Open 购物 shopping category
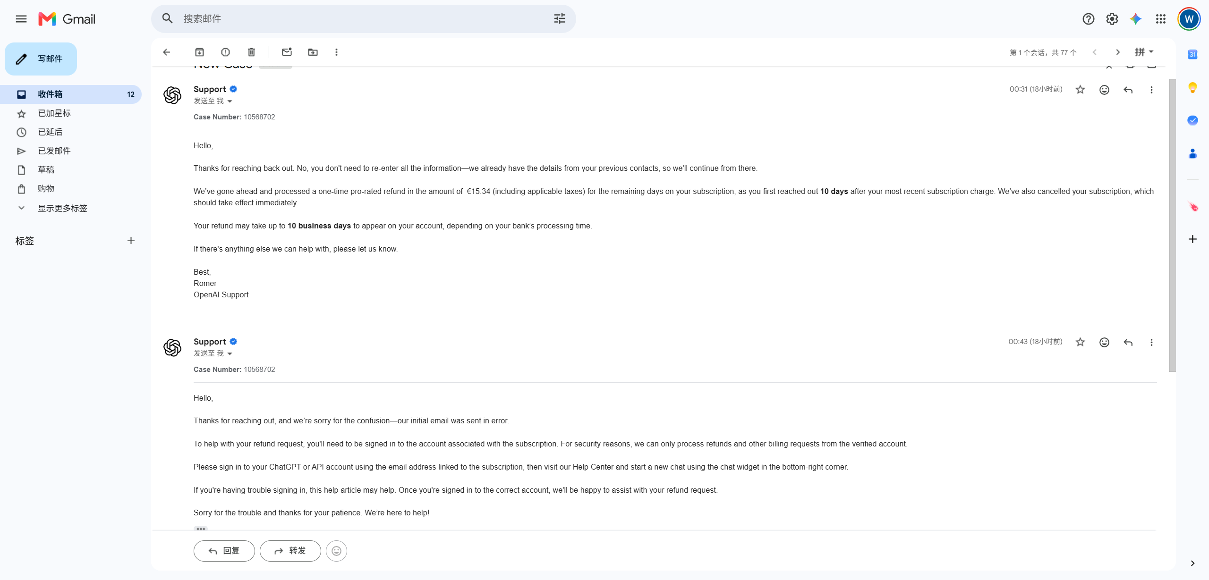The image size is (1209, 580). 71,189
